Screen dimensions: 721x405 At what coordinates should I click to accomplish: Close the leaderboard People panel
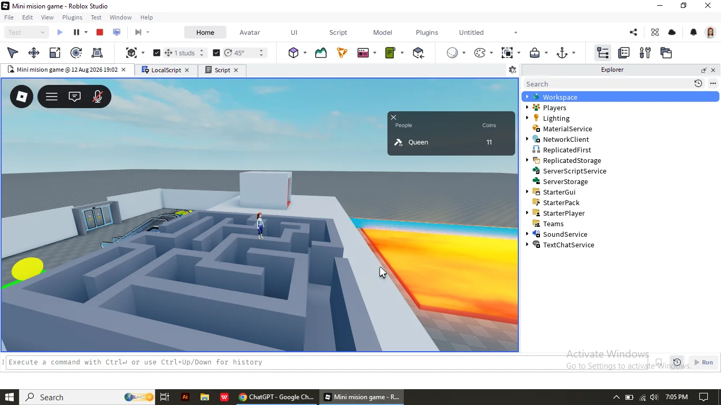pos(393,118)
